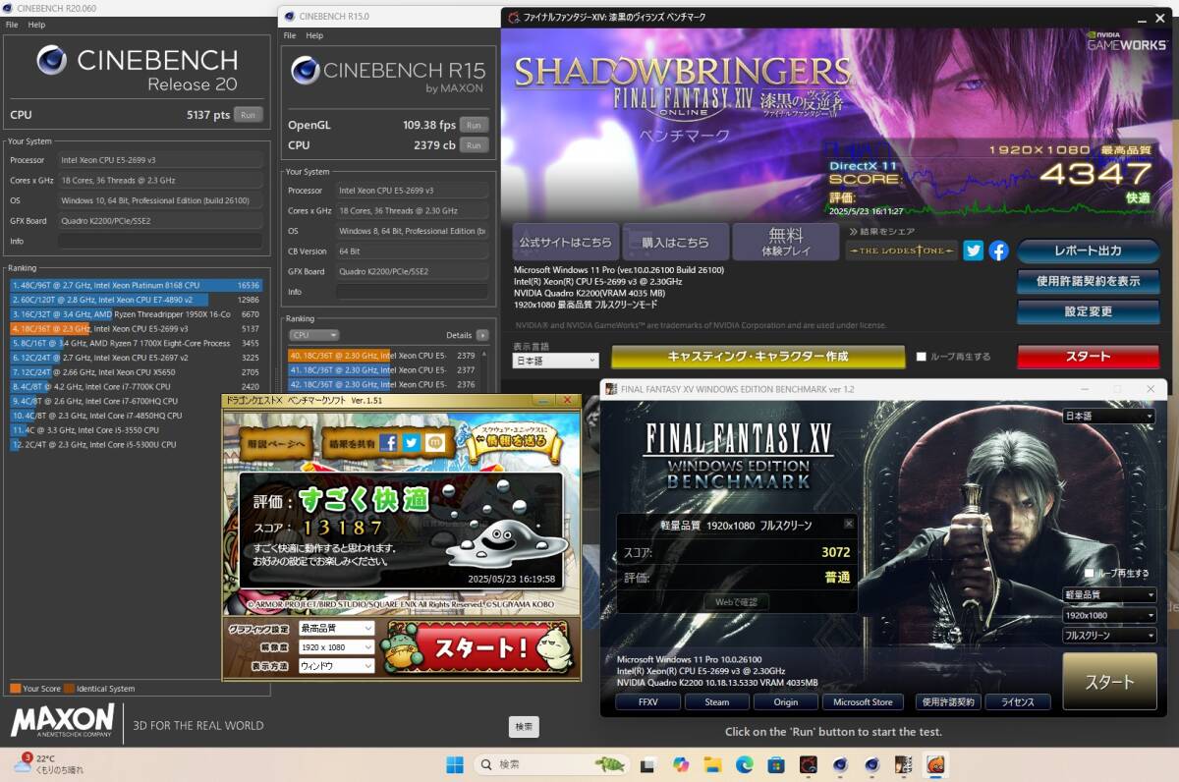This screenshot has height=782, width=1179.
Task: Open the FFXIV 無料体験プレイ free trial link
Action: pyautogui.click(x=785, y=242)
